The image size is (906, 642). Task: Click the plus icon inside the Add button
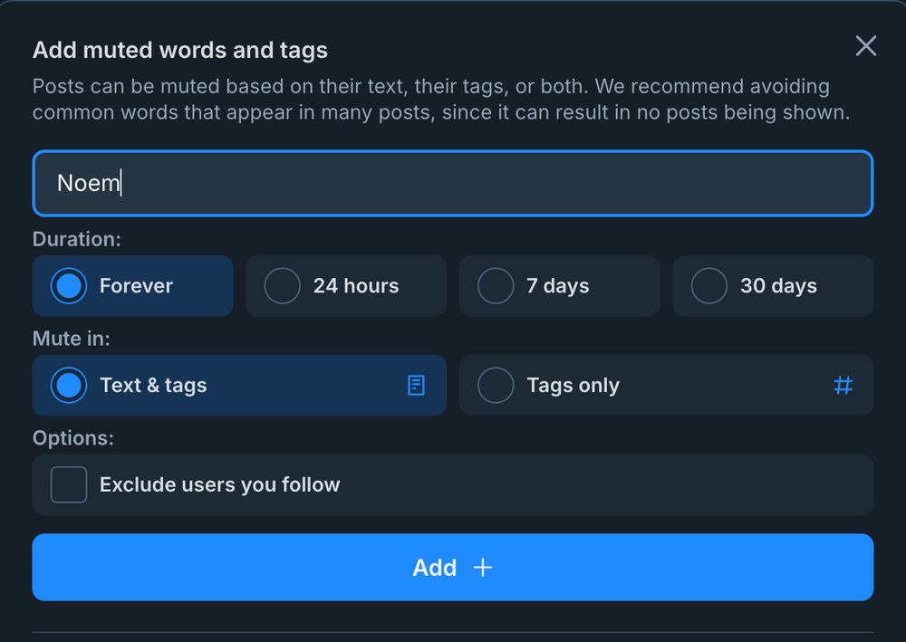pos(481,567)
